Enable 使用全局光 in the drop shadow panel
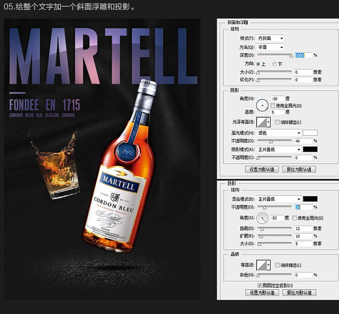The image size is (339, 314). click(294, 218)
